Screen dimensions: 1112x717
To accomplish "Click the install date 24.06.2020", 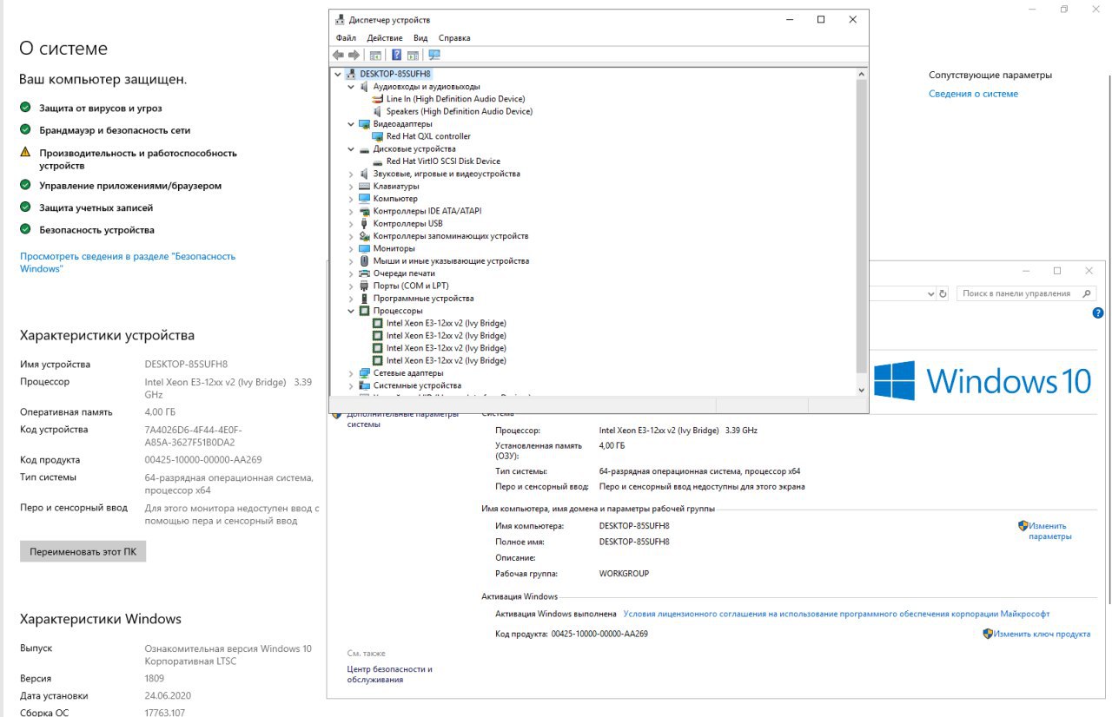I will point(168,696).
